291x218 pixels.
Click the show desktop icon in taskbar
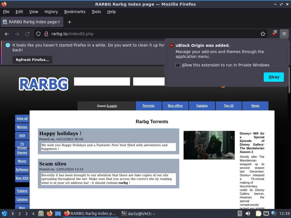[x=58, y=214]
